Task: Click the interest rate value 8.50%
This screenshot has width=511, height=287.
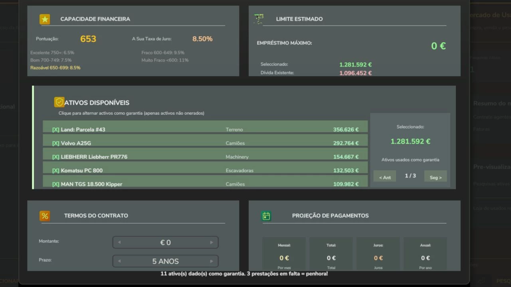Action: point(202,39)
